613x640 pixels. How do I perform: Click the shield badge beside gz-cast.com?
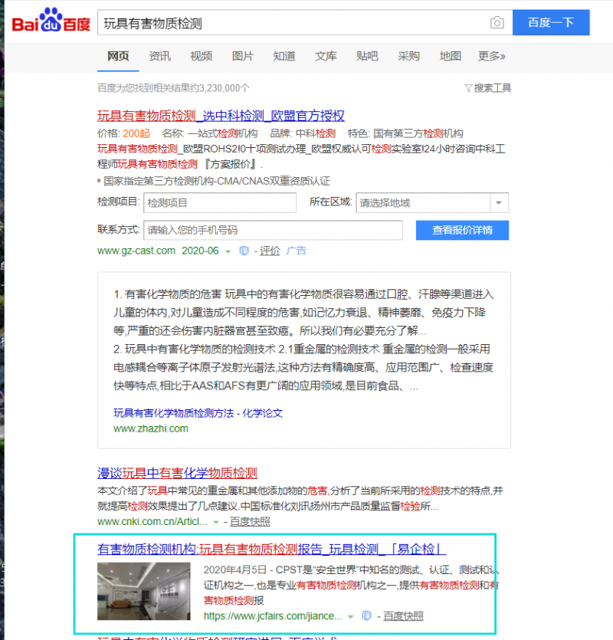tap(244, 251)
